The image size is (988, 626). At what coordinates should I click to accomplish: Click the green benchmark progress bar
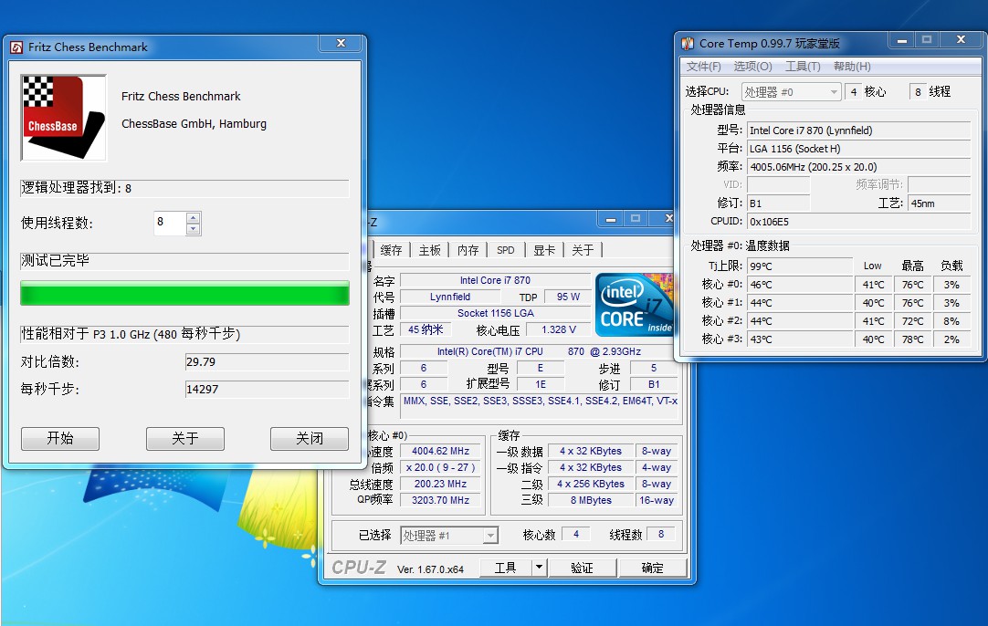coord(184,294)
